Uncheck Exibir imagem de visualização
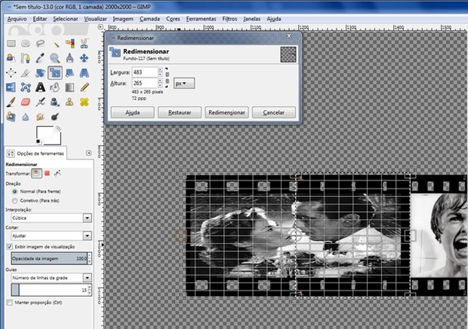The height and width of the screenshot is (329, 468). [x=10, y=247]
